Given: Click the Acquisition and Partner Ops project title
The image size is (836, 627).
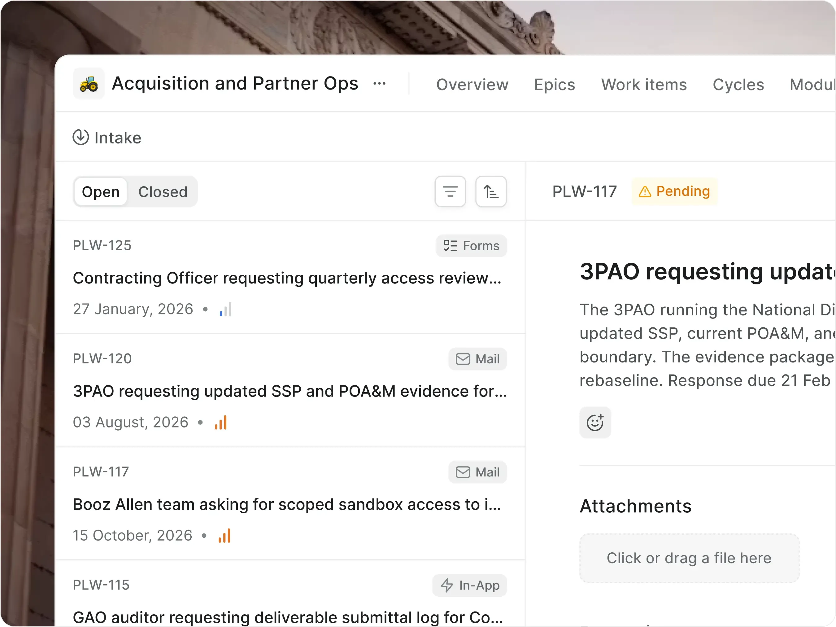Looking at the screenshot, I should (235, 84).
